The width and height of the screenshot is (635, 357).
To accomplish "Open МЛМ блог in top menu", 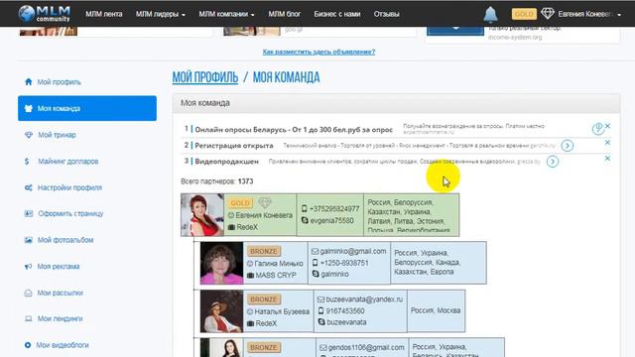I will click(x=285, y=14).
